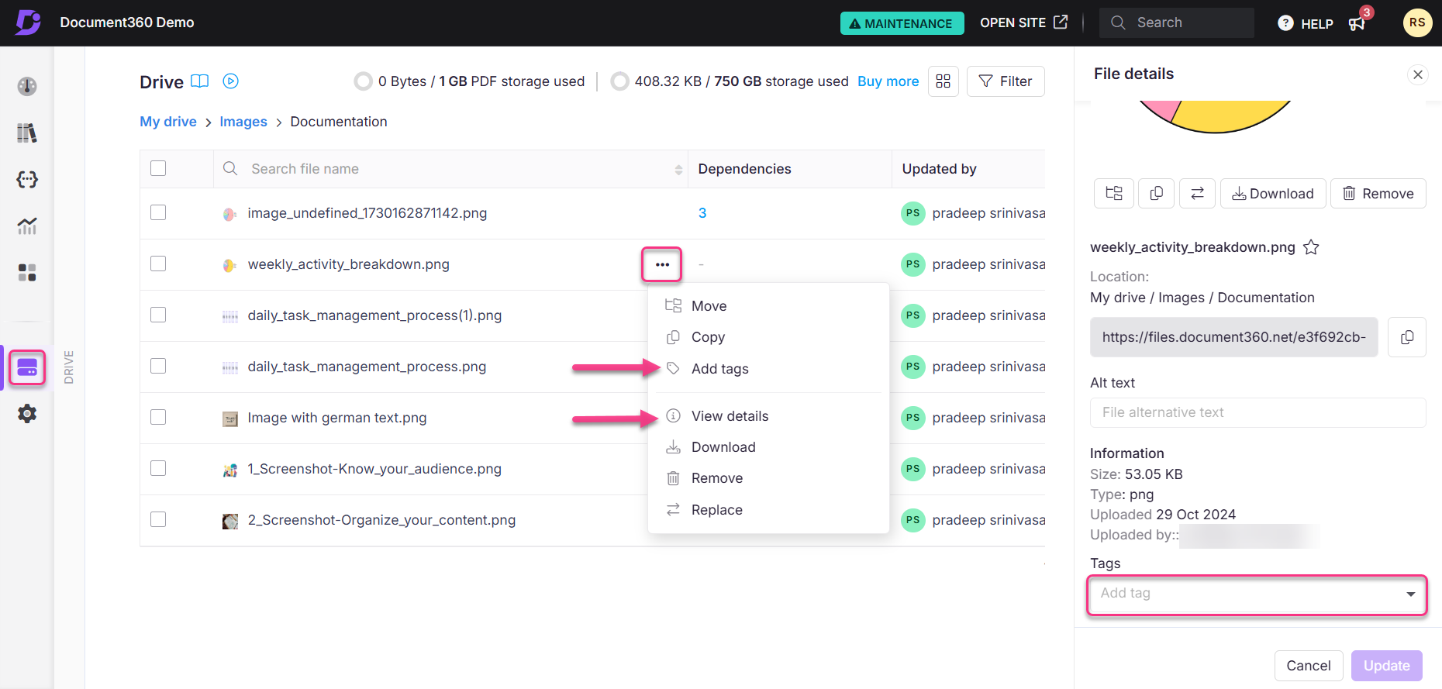The width and height of the screenshot is (1442, 689).
Task: Click the thumbnail of Image with german text.png
Action: 230,419
